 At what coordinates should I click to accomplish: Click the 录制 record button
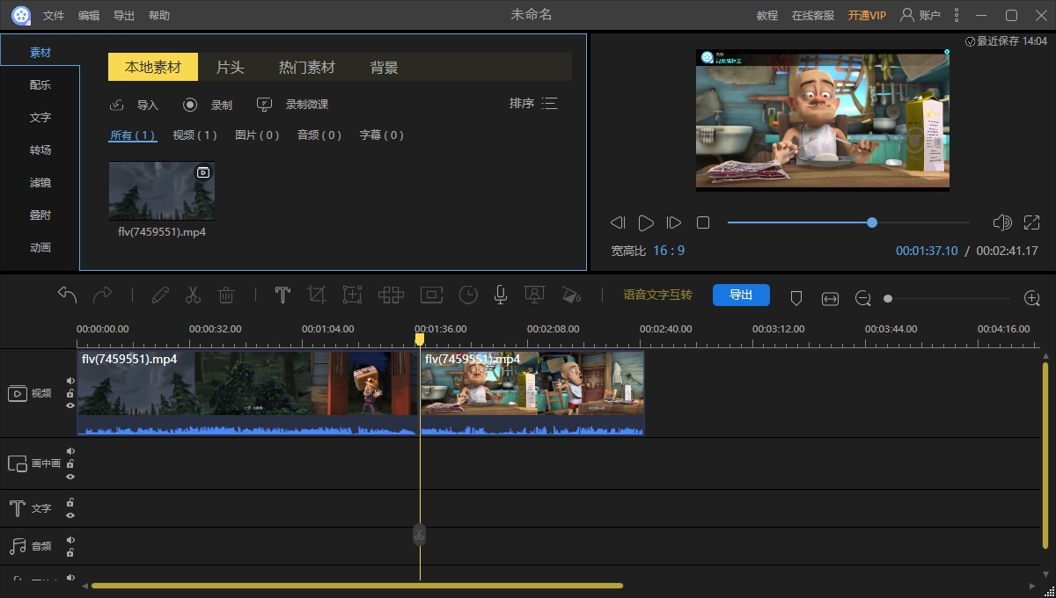coord(208,105)
